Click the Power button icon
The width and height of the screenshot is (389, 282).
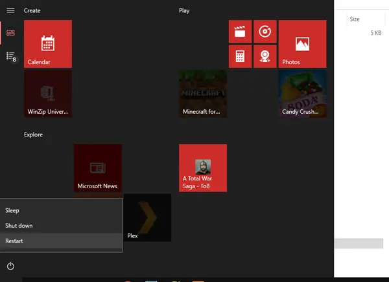click(10, 266)
